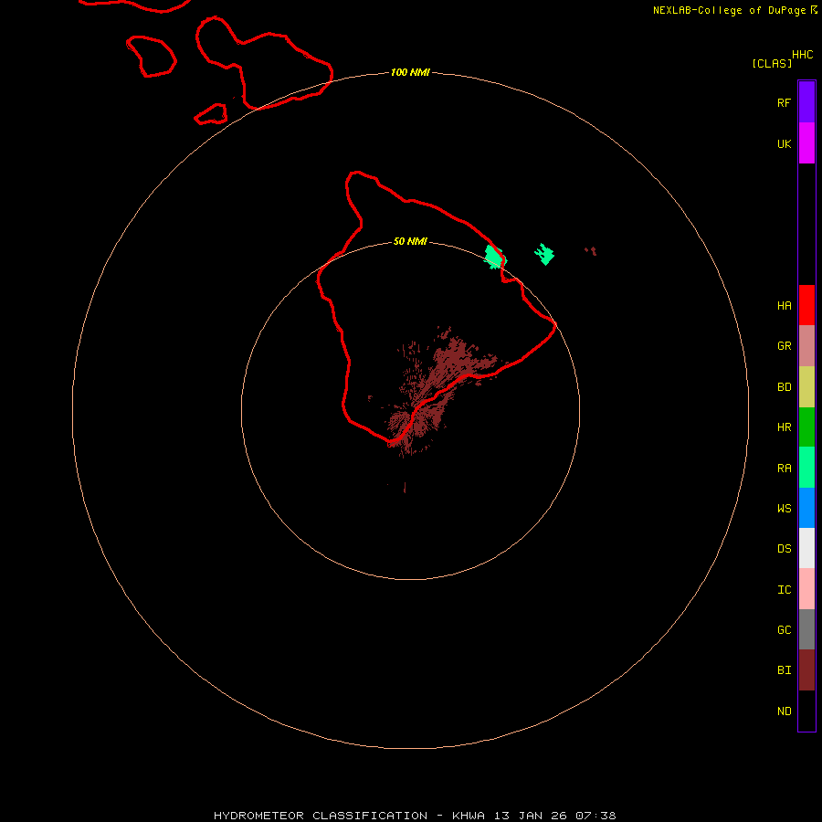Screen dimensions: 822x822
Task: Click the RA legend label
Action: pos(784,469)
